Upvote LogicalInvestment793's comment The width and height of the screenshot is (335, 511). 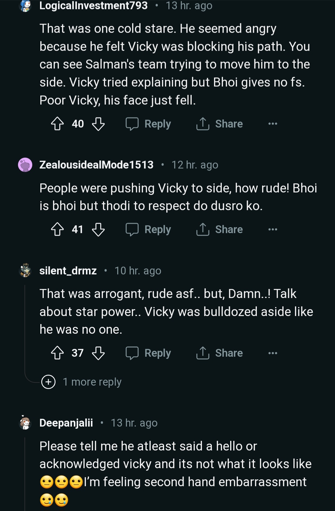tap(57, 124)
